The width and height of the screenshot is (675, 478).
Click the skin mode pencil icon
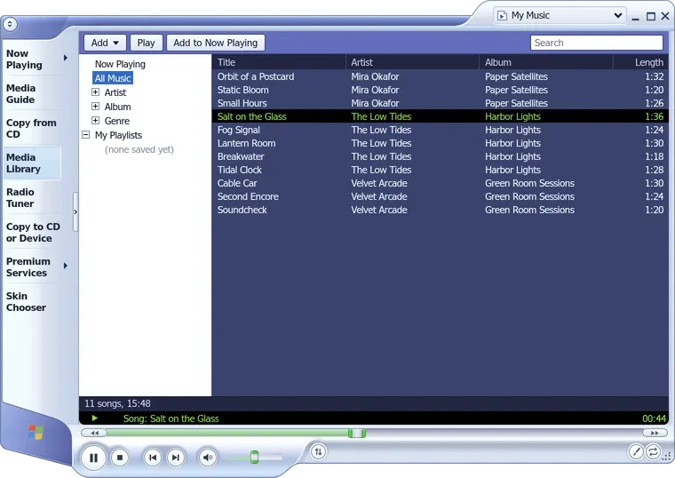click(x=636, y=451)
